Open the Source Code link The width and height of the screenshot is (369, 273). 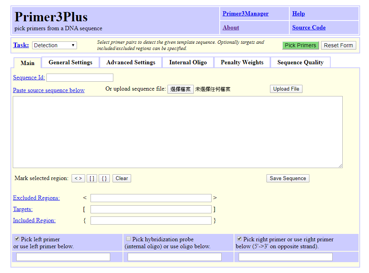309,27
